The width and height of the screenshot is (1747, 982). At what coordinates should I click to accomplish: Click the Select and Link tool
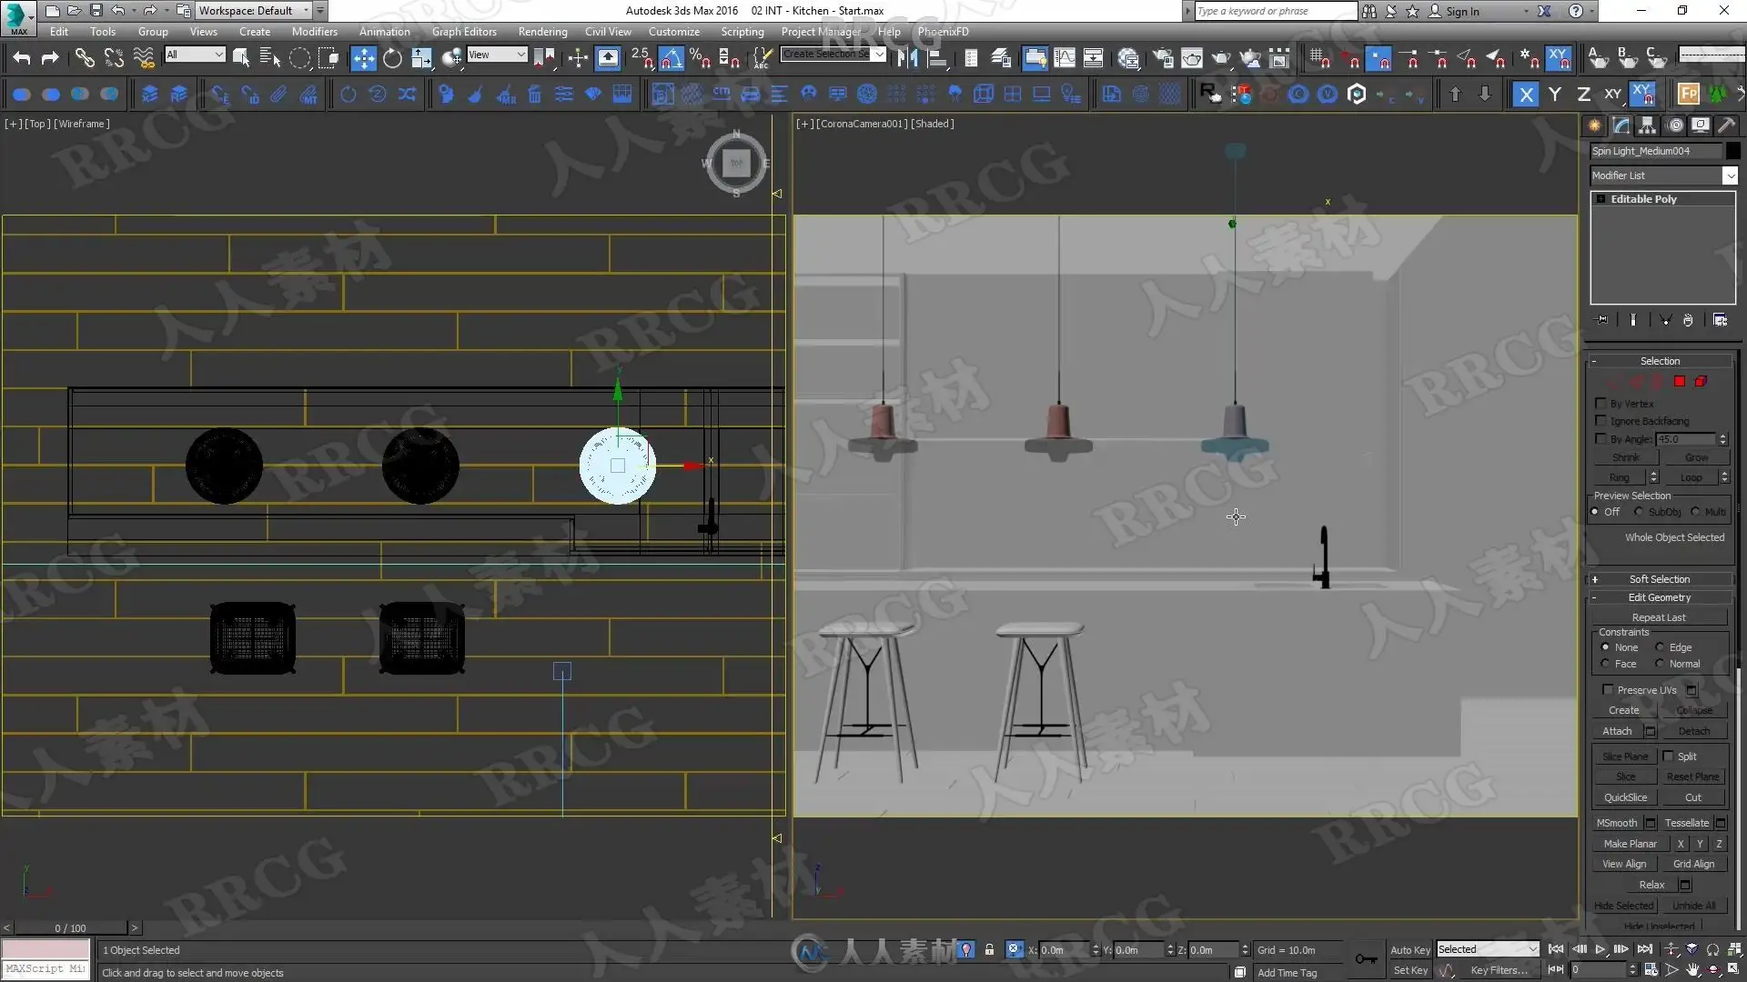point(84,58)
